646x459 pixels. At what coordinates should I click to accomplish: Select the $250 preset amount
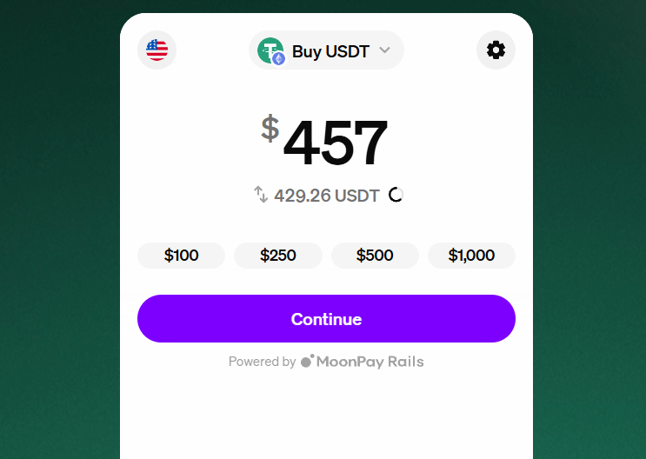(278, 256)
